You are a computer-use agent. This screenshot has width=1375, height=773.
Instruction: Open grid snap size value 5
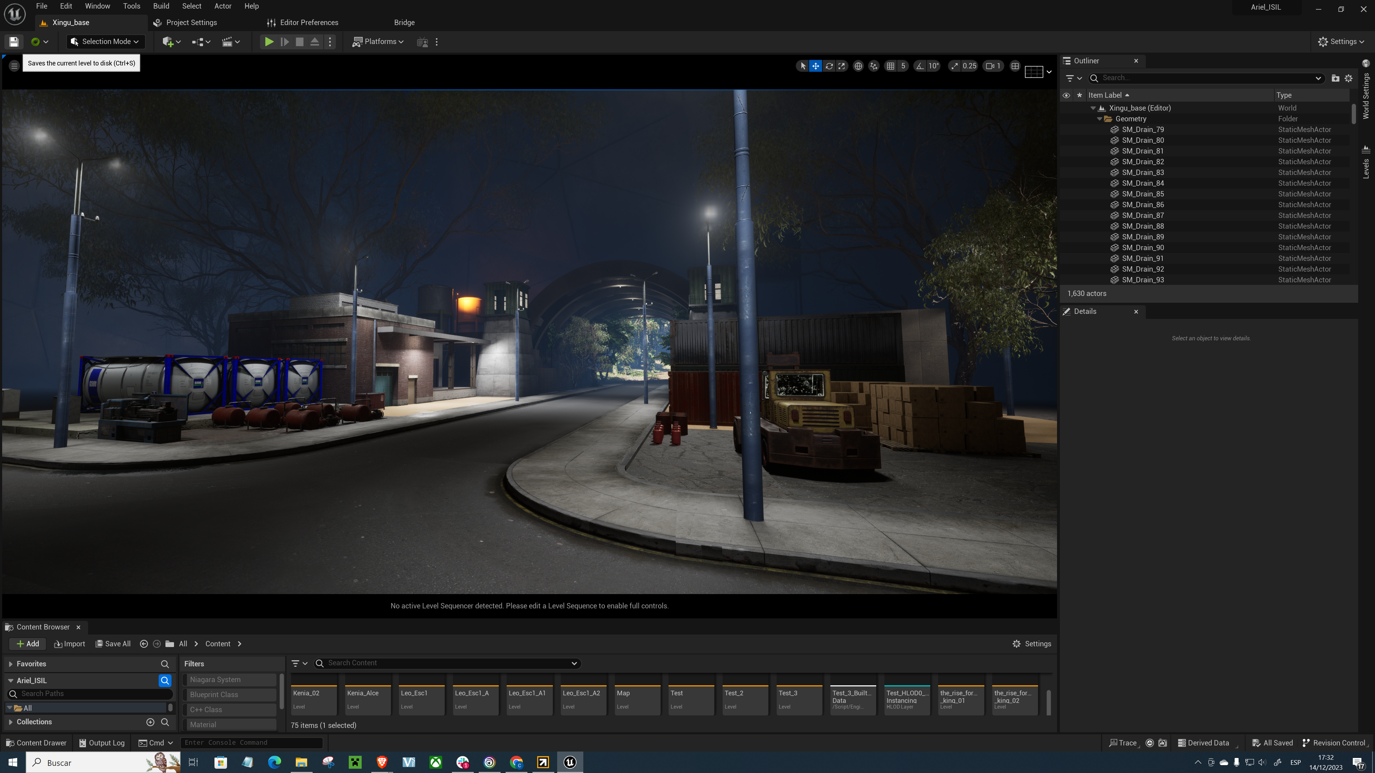pos(903,66)
